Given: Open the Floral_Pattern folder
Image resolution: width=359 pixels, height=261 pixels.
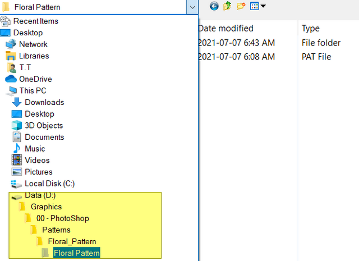Looking at the screenshot, I should point(72,241).
